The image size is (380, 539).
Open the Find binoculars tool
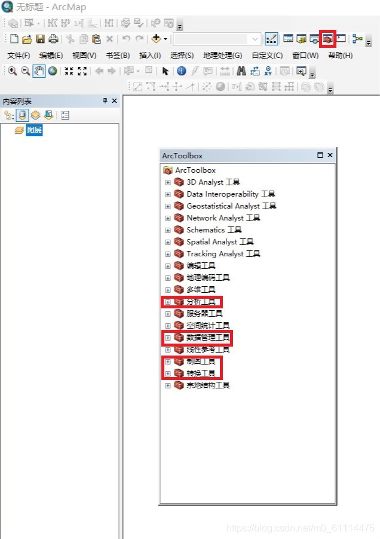pos(241,71)
